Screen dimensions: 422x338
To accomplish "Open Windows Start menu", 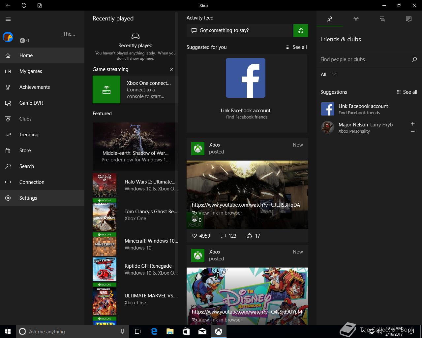I will [8, 331].
